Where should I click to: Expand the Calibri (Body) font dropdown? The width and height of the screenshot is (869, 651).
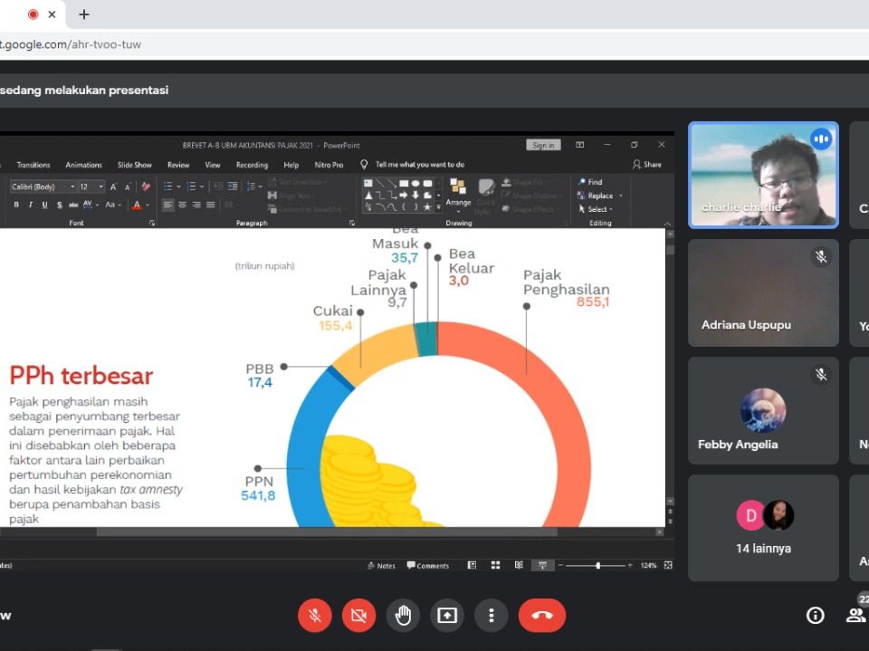pos(72,187)
